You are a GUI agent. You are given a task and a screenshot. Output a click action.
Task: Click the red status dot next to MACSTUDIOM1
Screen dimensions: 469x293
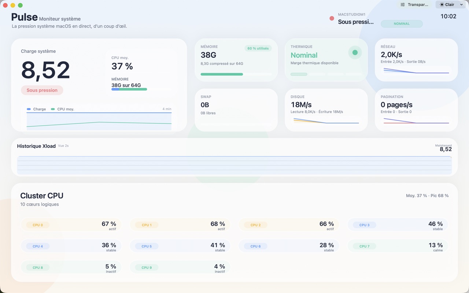click(x=332, y=18)
